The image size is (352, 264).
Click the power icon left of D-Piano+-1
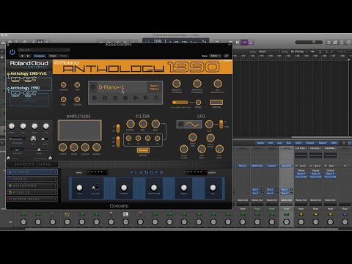93,87
